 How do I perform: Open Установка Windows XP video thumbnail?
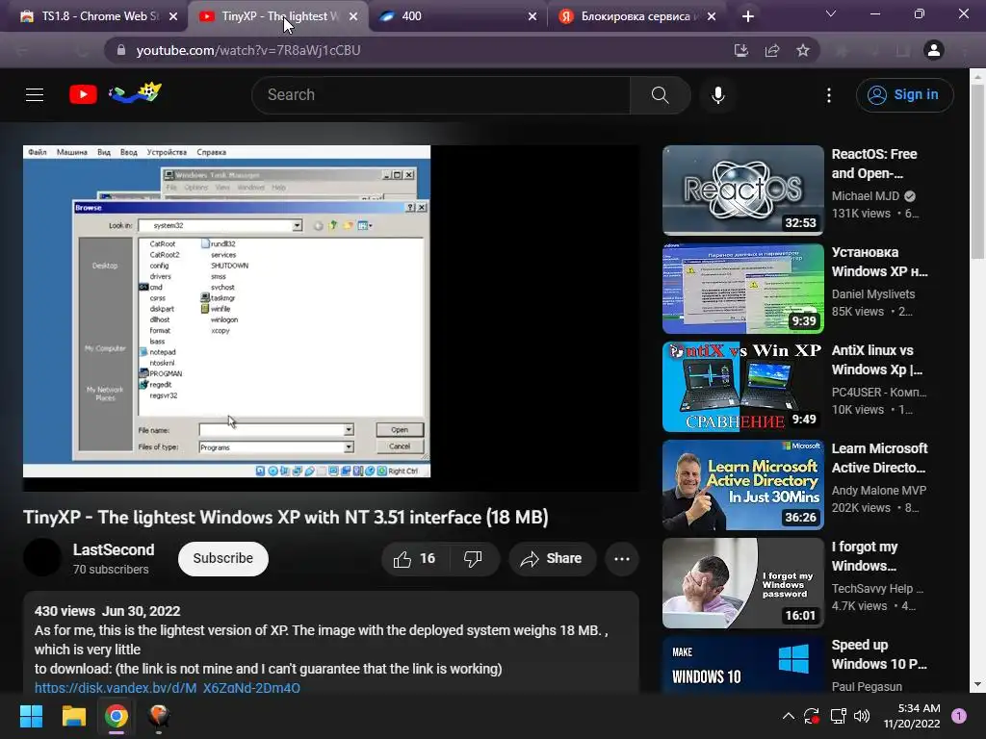[x=742, y=289]
